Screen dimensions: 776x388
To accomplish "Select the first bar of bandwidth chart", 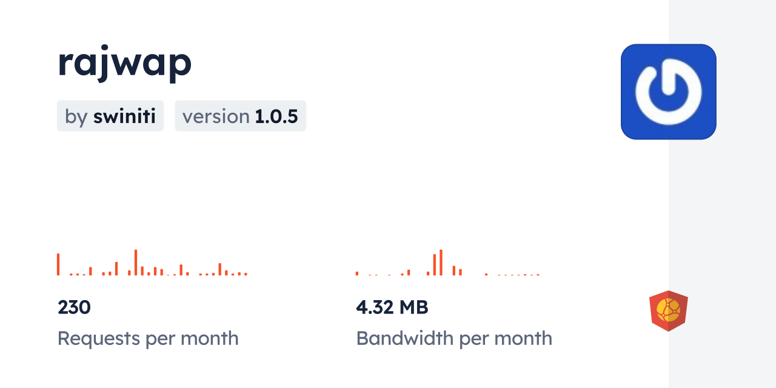I will (x=357, y=273).
